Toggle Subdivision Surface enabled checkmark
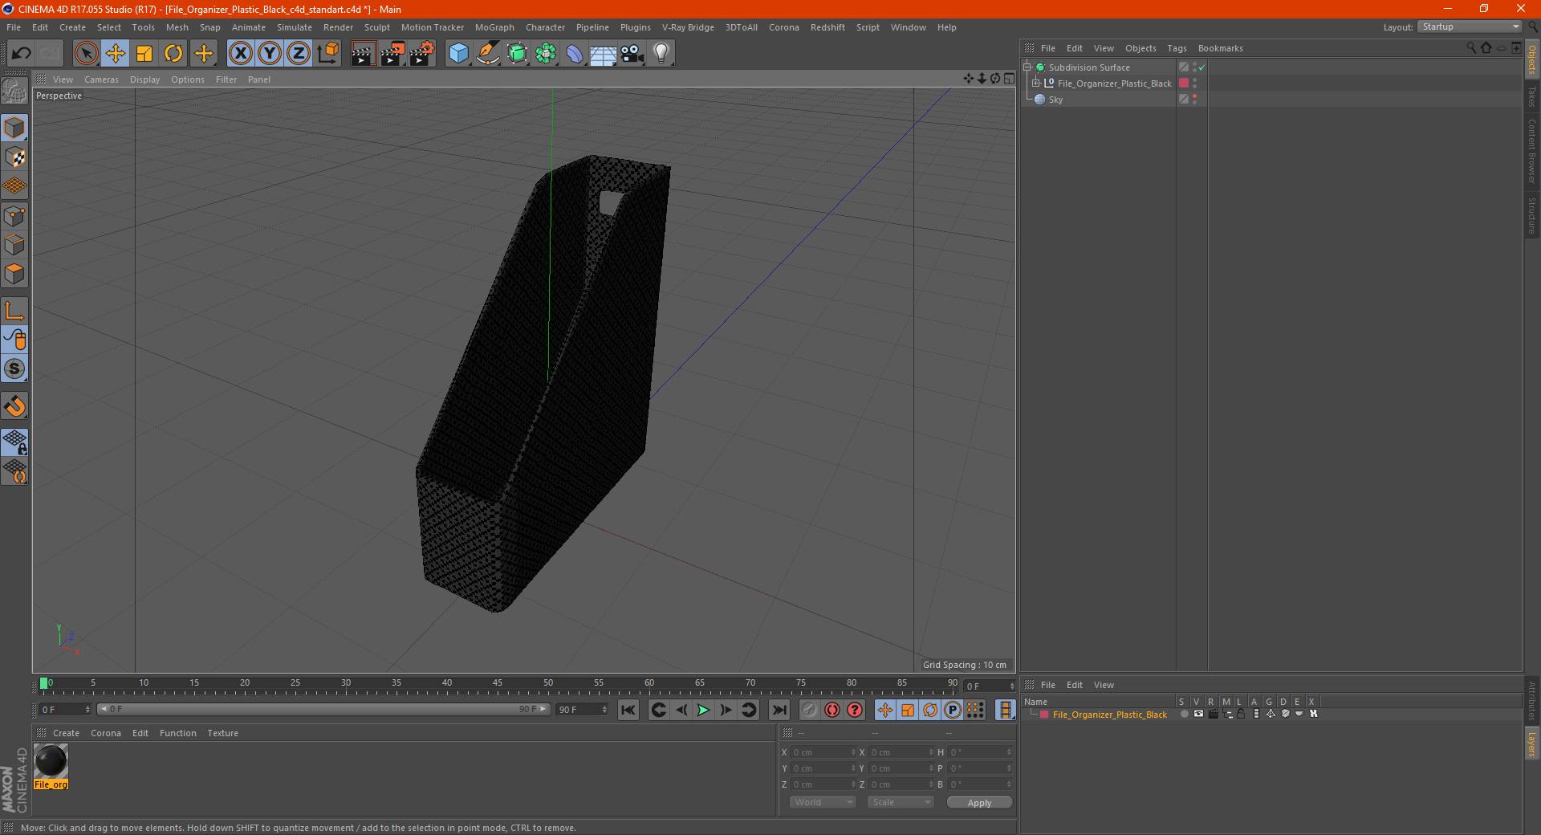This screenshot has height=835, width=1541. tap(1201, 67)
